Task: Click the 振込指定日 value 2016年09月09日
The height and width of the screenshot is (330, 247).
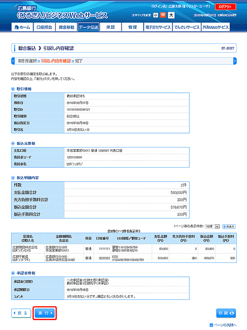Action: (x=77, y=123)
